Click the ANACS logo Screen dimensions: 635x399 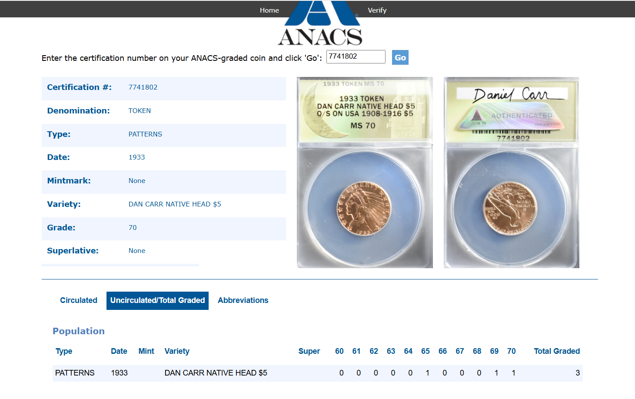pos(320,23)
